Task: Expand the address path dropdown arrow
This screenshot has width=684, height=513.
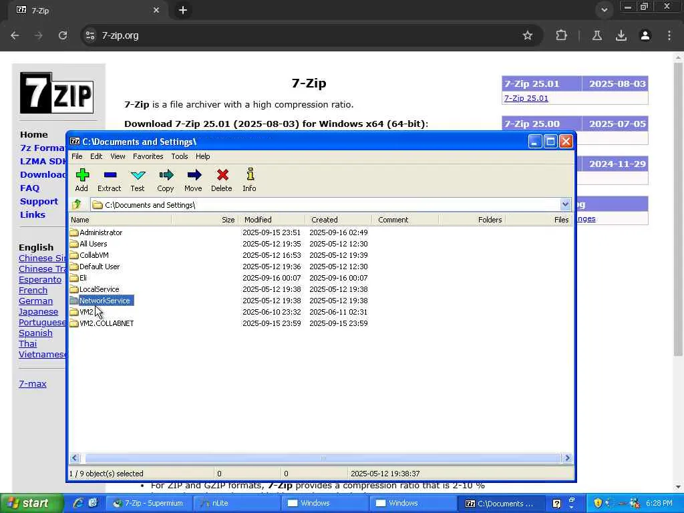Action: pyautogui.click(x=565, y=204)
